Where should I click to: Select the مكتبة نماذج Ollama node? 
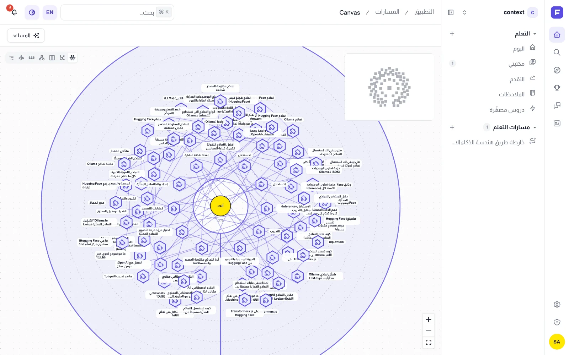pos(124,164)
